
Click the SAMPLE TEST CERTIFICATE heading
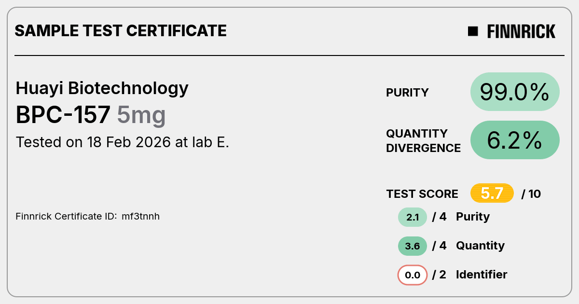(x=121, y=31)
